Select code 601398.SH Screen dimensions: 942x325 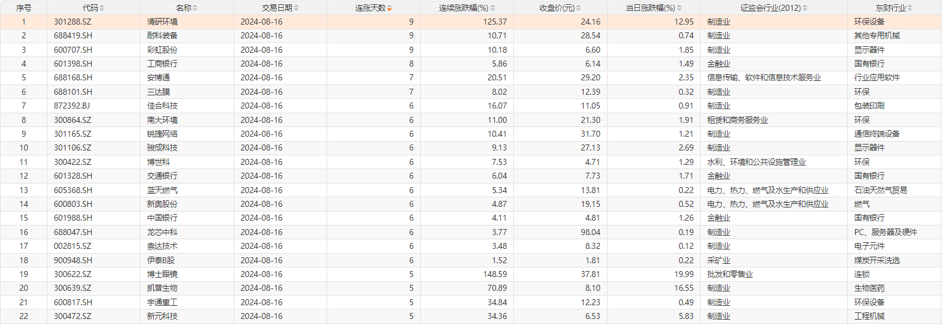(x=73, y=64)
